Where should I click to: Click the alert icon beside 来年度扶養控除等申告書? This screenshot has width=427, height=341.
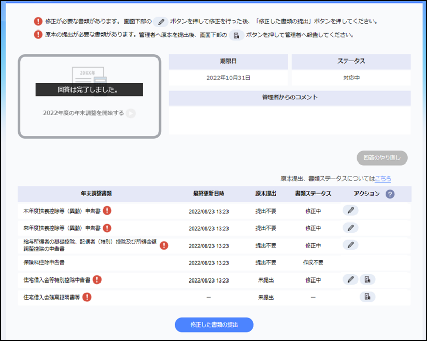(x=107, y=228)
